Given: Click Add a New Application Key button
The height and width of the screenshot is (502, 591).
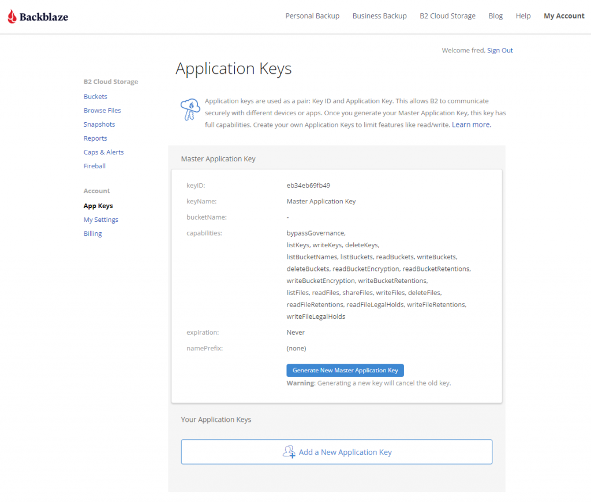Looking at the screenshot, I should (x=336, y=452).
